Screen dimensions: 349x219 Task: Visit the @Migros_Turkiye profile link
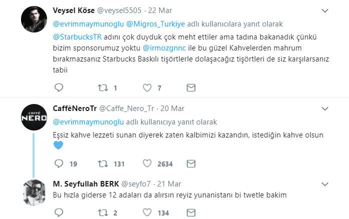[x=156, y=23]
